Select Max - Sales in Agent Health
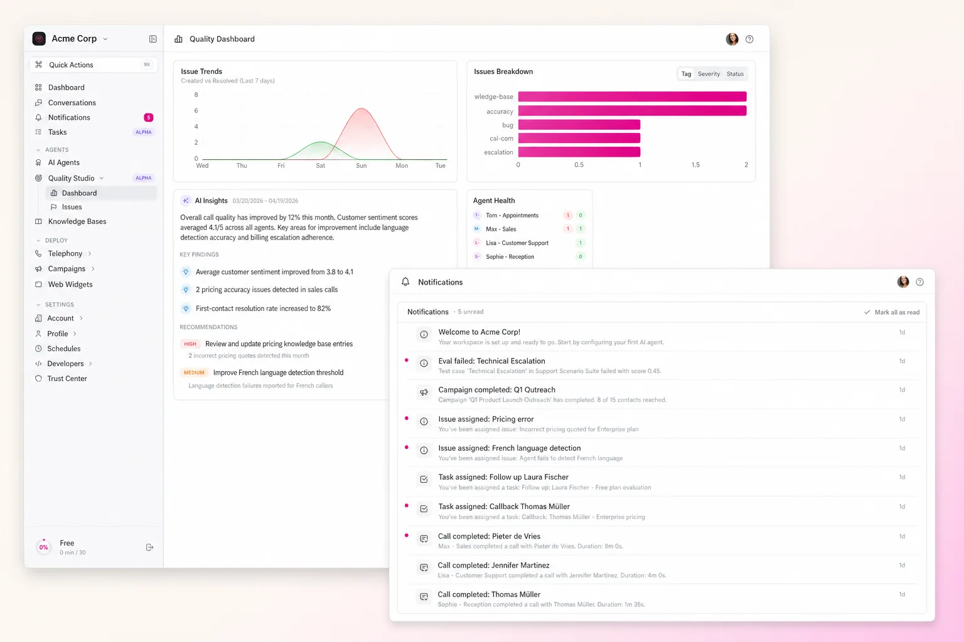This screenshot has width=964, height=642. pos(528,229)
